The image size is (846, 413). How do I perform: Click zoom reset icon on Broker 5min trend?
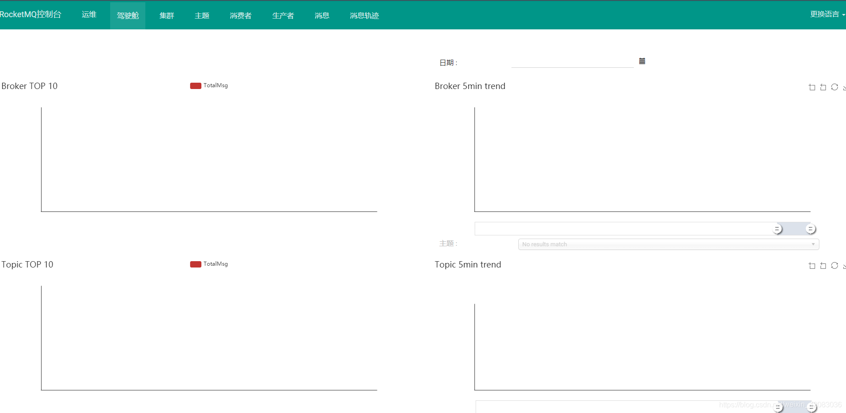[x=823, y=87]
